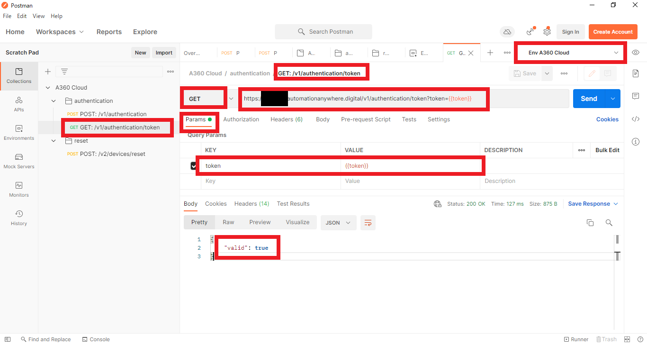Switch to the Pre-request Script tab
Image resolution: width=647 pixels, height=345 pixels.
click(x=366, y=119)
